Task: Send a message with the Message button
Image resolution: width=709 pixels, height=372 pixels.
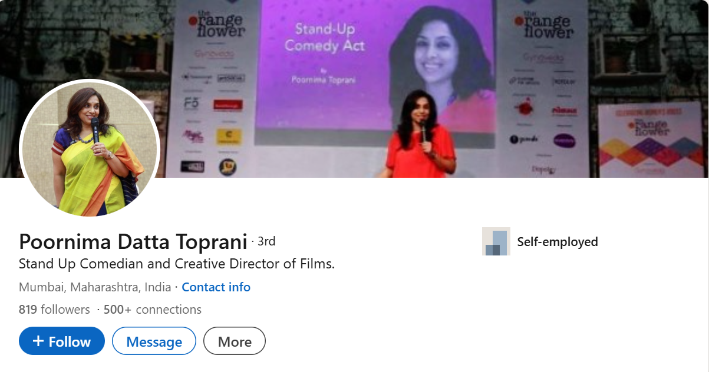Action: pos(154,341)
